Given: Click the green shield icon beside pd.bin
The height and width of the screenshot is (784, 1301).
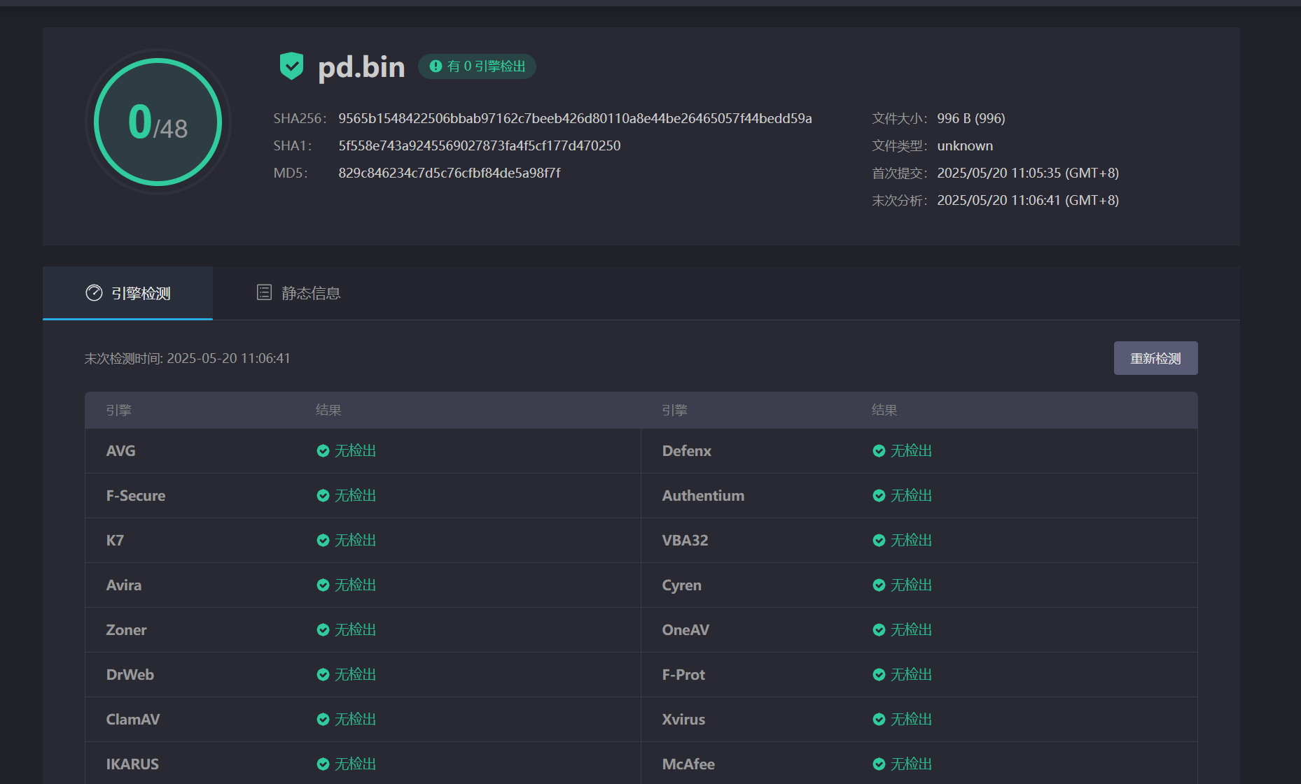Looking at the screenshot, I should [x=291, y=66].
